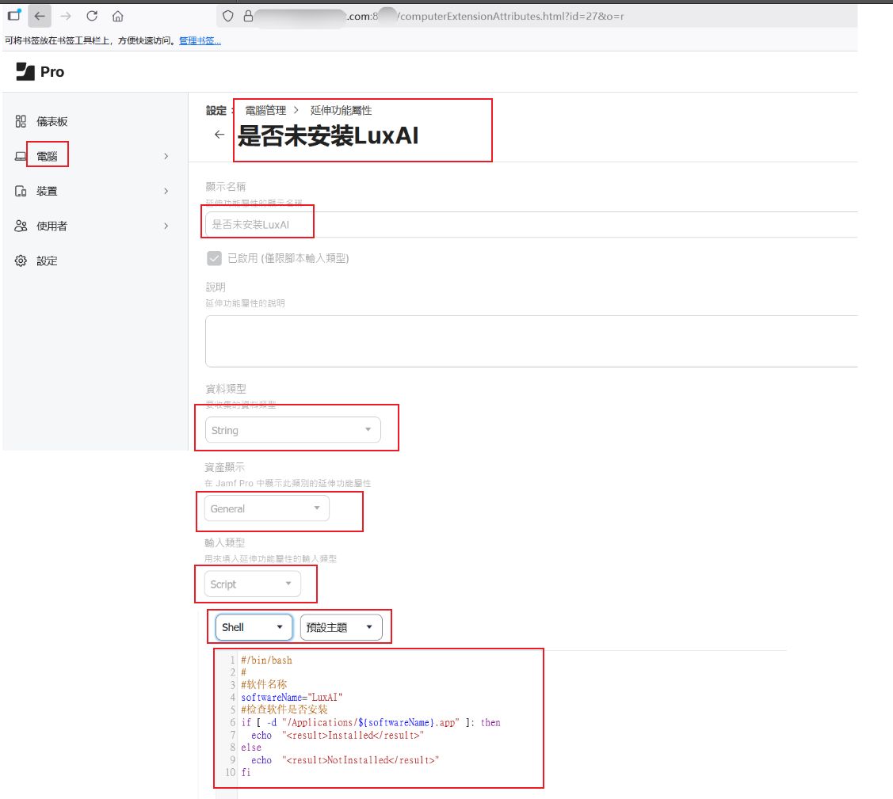Open the 預設主題 theme dropdown
Screen dimensions: 893x799
coord(341,627)
